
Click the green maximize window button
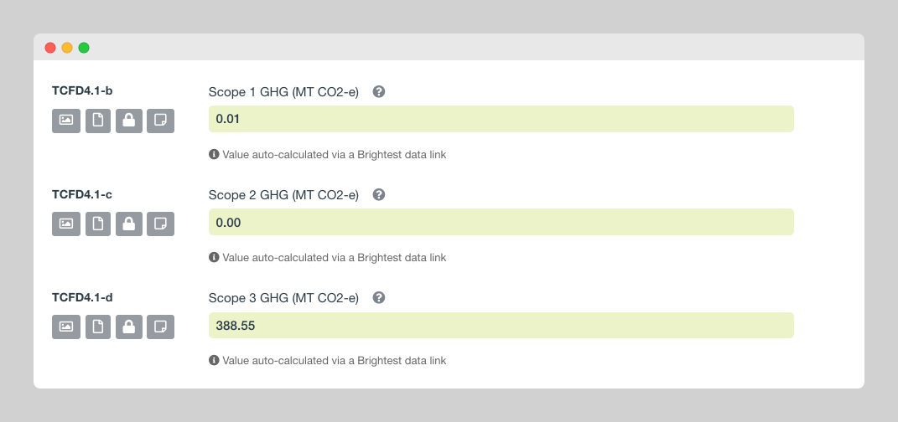coord(84,48)
